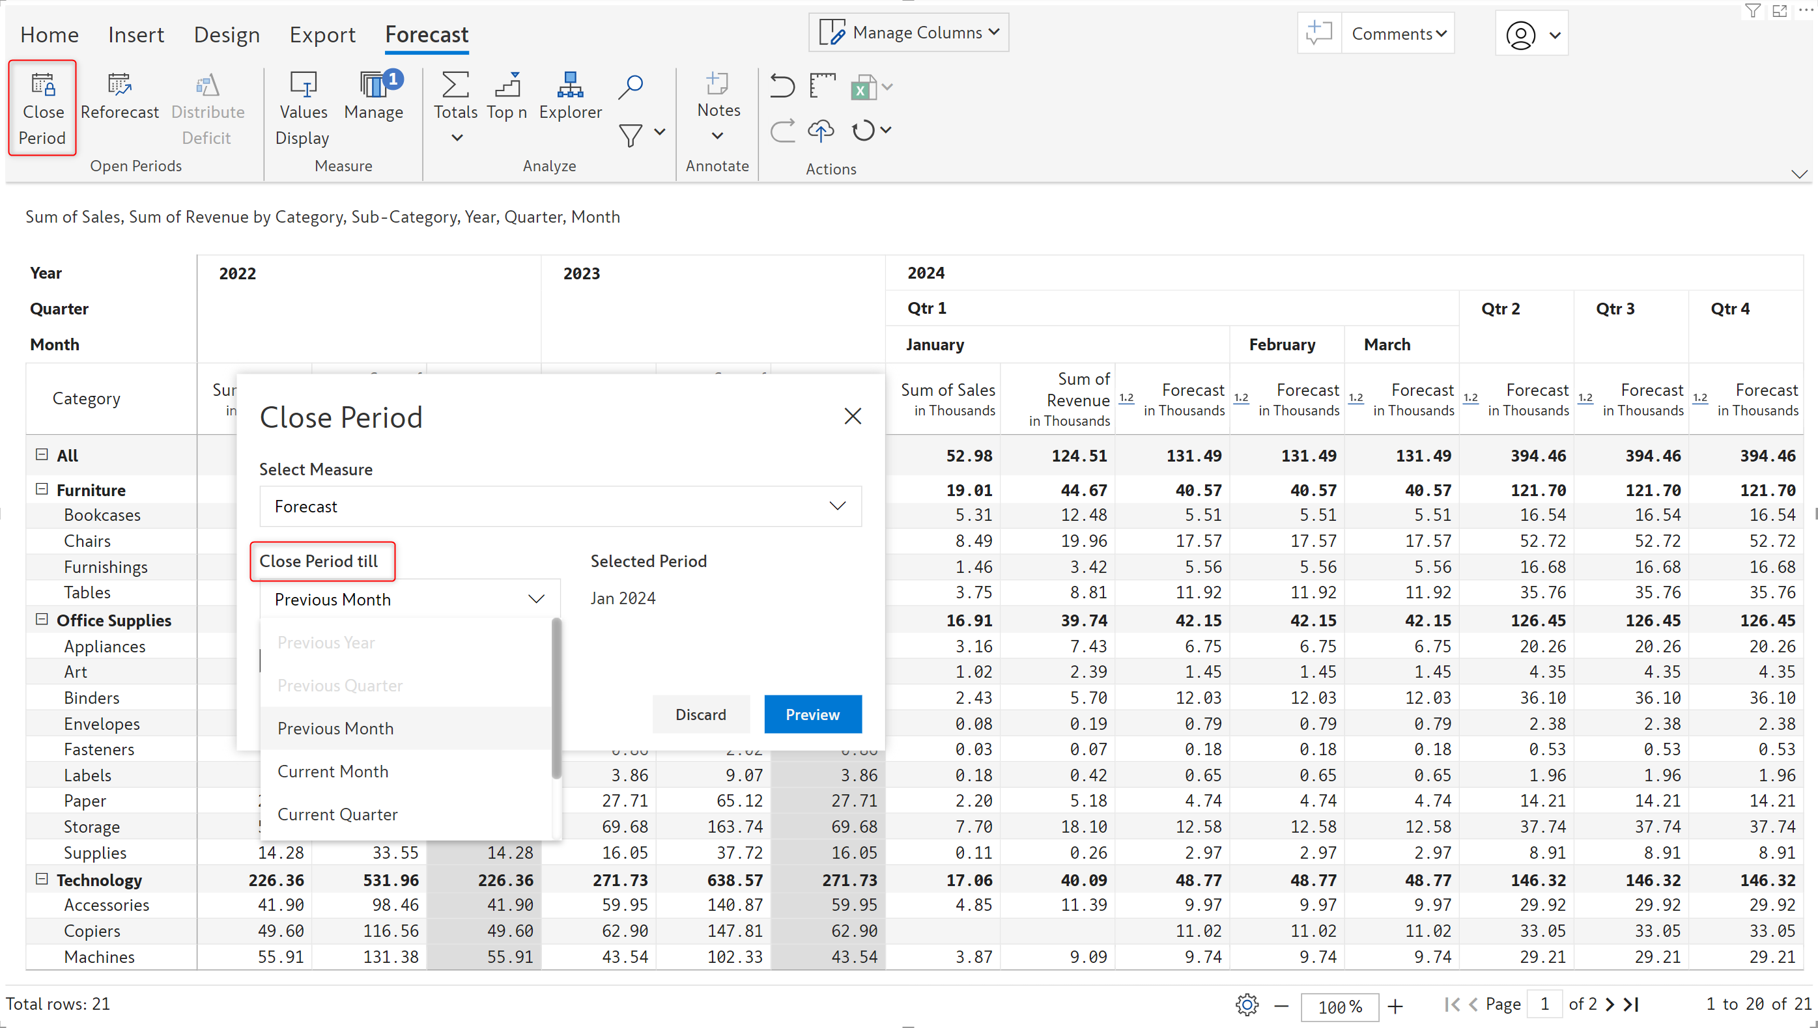Expand the Manage Columns dropdown

coord(908,33)
